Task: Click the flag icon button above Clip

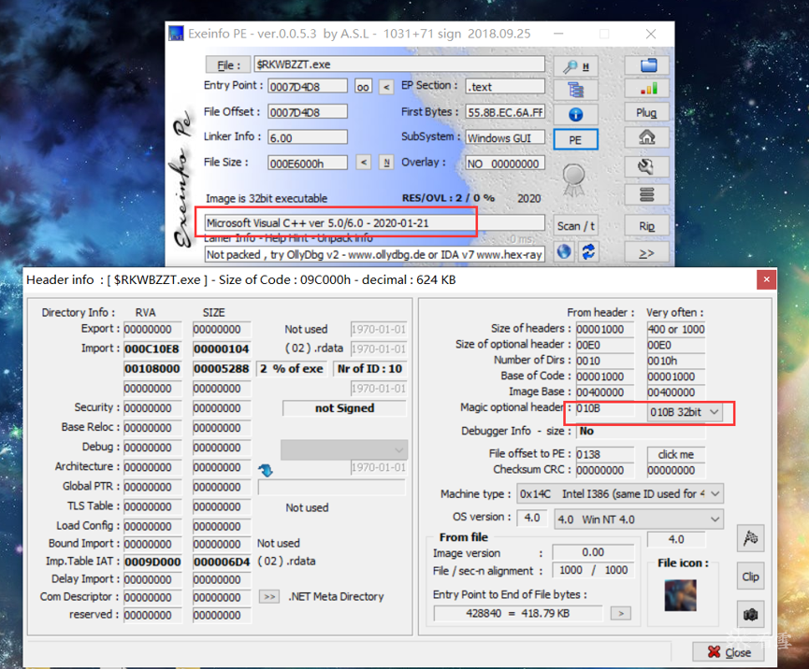Action: click(750, 537)
